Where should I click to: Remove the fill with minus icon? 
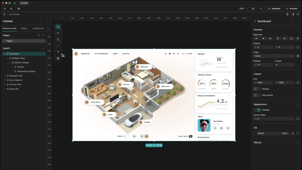(298, 134)
